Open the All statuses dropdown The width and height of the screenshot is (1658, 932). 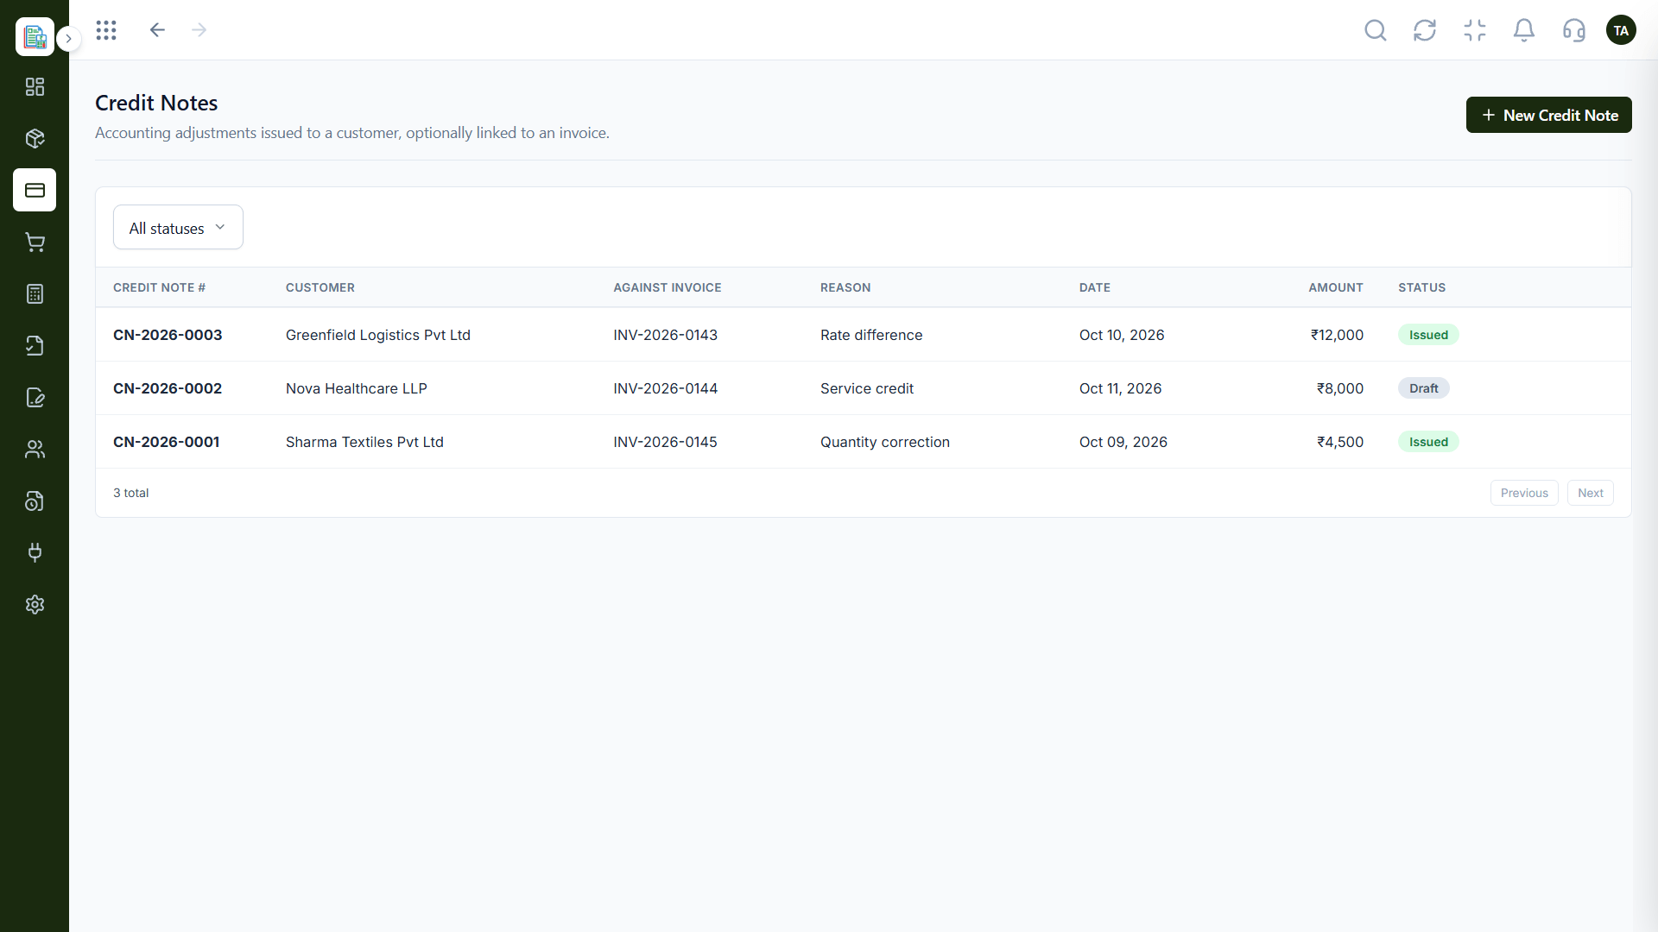tap(178, 227)
